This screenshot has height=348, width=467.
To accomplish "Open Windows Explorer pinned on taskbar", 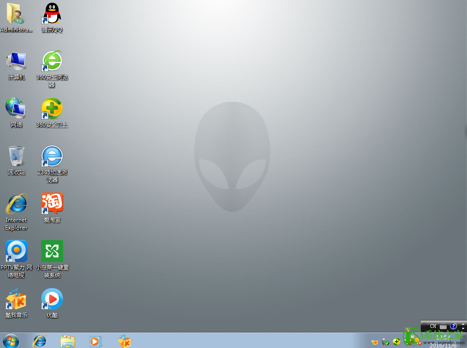I will tap(68, 341).
